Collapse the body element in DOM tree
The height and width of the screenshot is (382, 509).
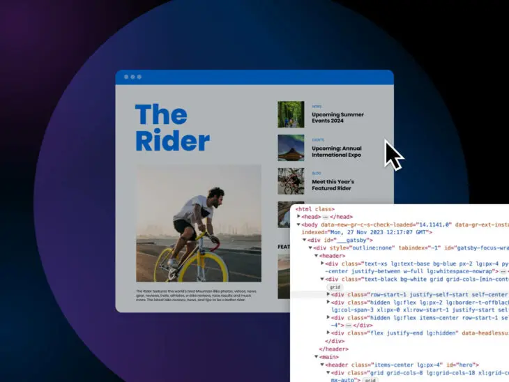299,224
